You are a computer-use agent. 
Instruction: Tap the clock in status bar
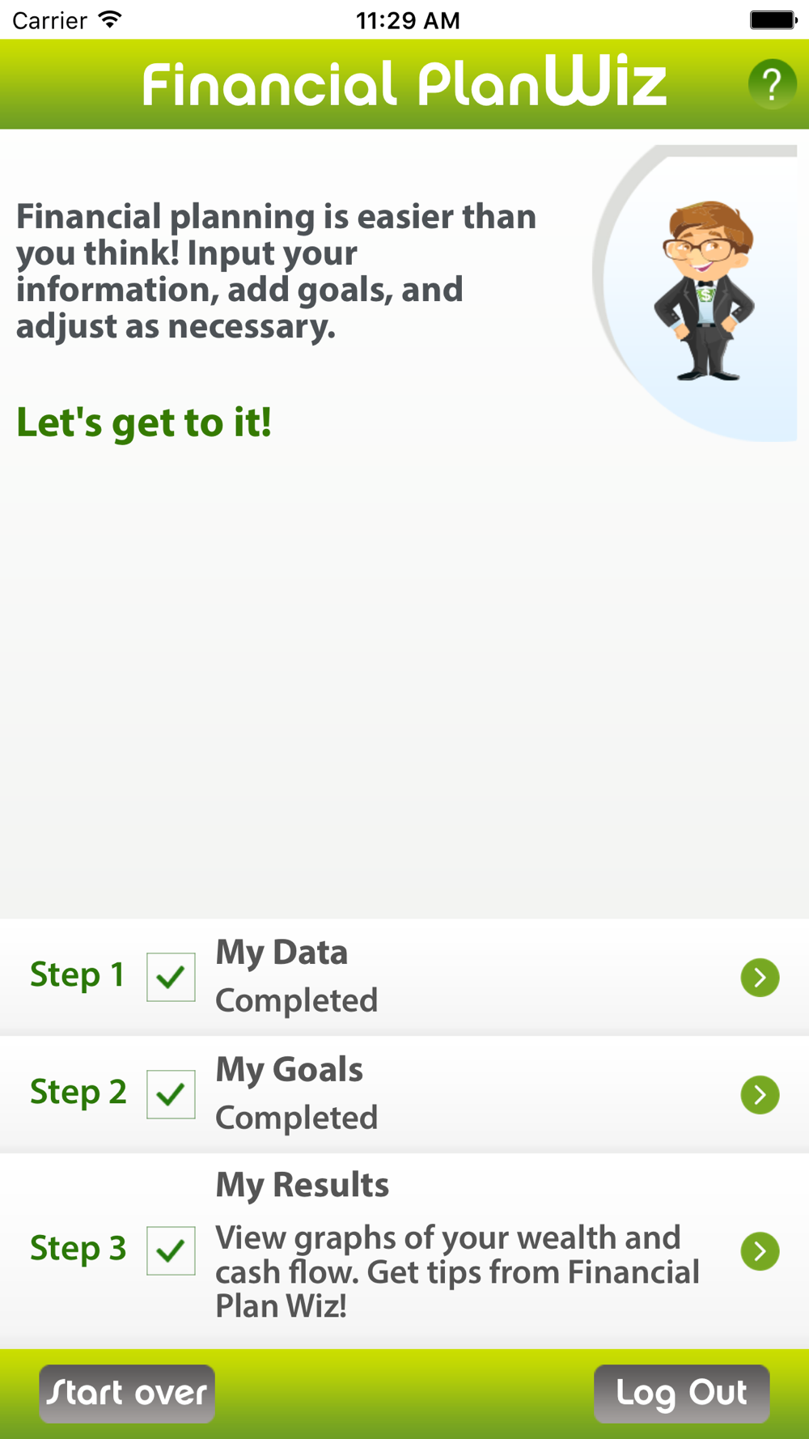coord(408,20)
